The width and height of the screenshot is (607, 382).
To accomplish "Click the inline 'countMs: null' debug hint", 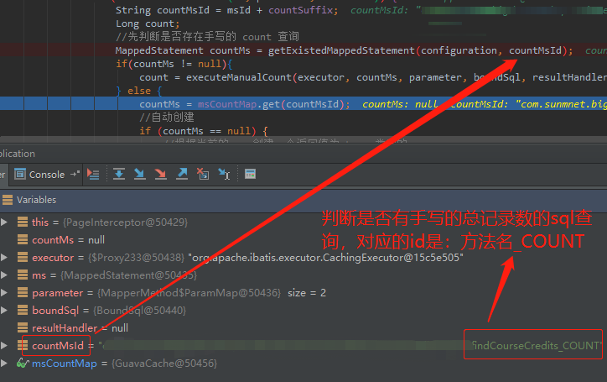I will (400, 104).
